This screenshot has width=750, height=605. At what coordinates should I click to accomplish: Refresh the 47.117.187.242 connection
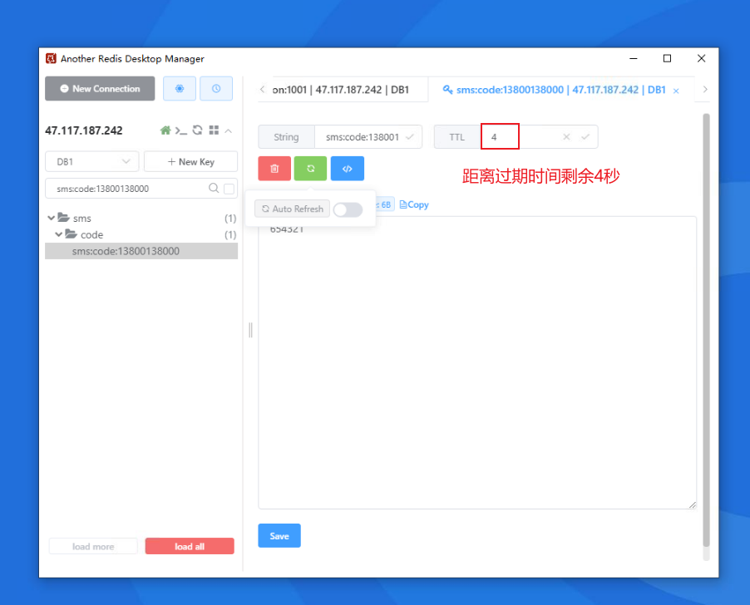(x=198, y=130)
